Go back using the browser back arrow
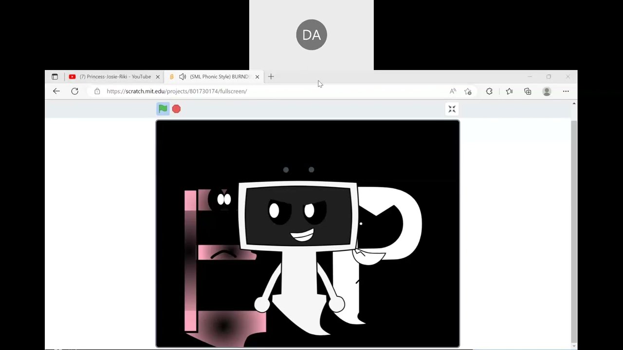This screenshot has height=350, width=623. tap(56, 91)
